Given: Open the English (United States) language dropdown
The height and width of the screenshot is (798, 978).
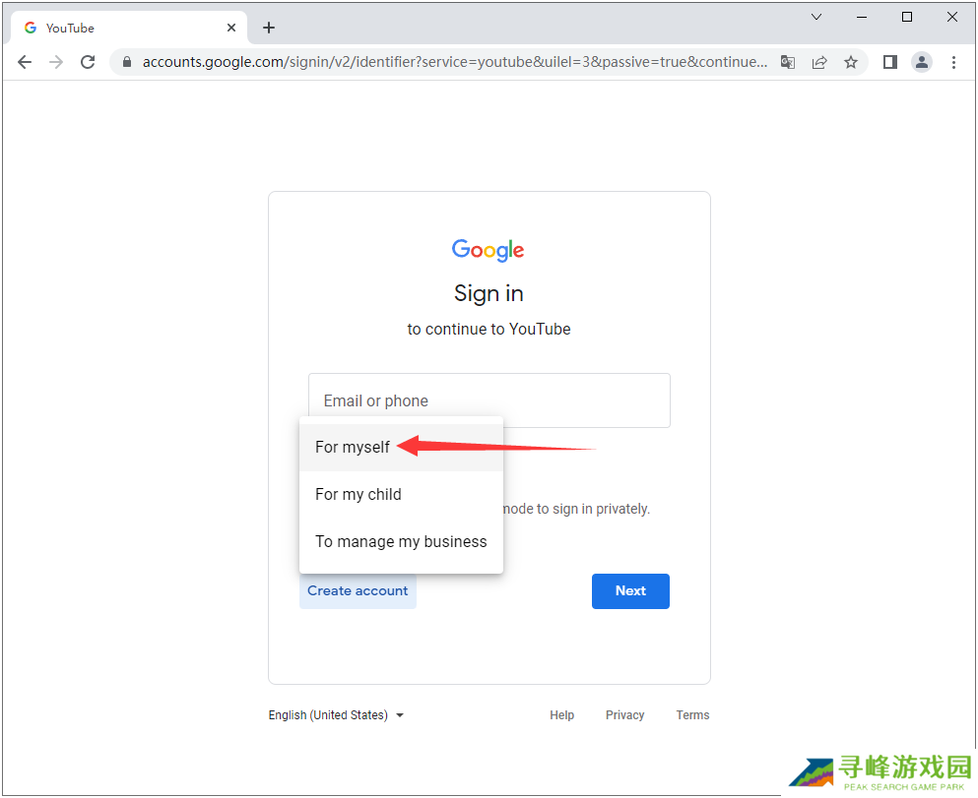Looking at the screenshot, I should pyautogui.click(x=336, y=715).
